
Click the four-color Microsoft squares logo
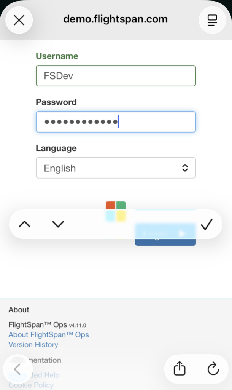click(116, 211)
